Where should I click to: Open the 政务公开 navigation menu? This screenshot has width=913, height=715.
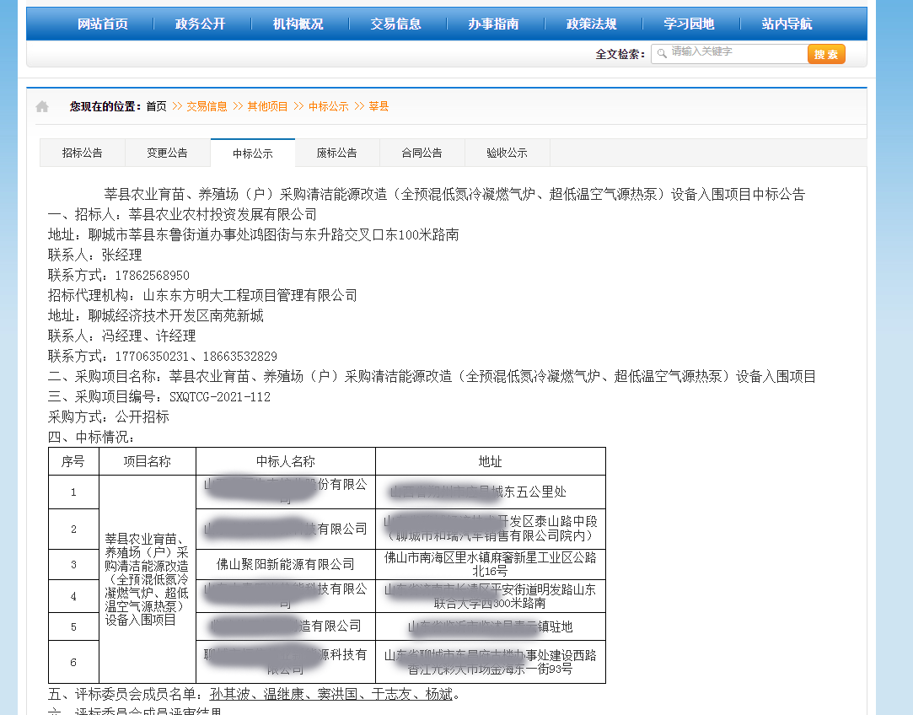pyautogui.click(x=201, y=24)
